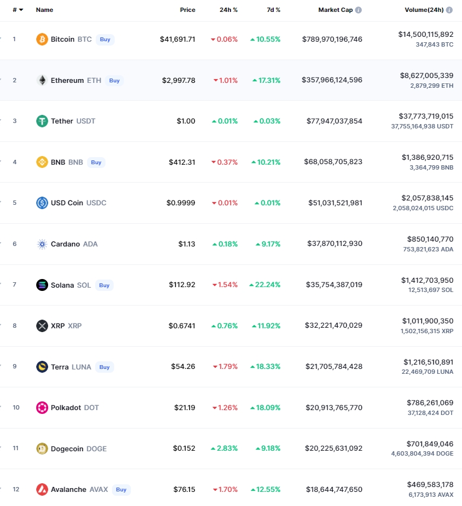Open the Market Cap info tooltip icon
The width and height of the screenshot is (462, 506).
(359, 10)
